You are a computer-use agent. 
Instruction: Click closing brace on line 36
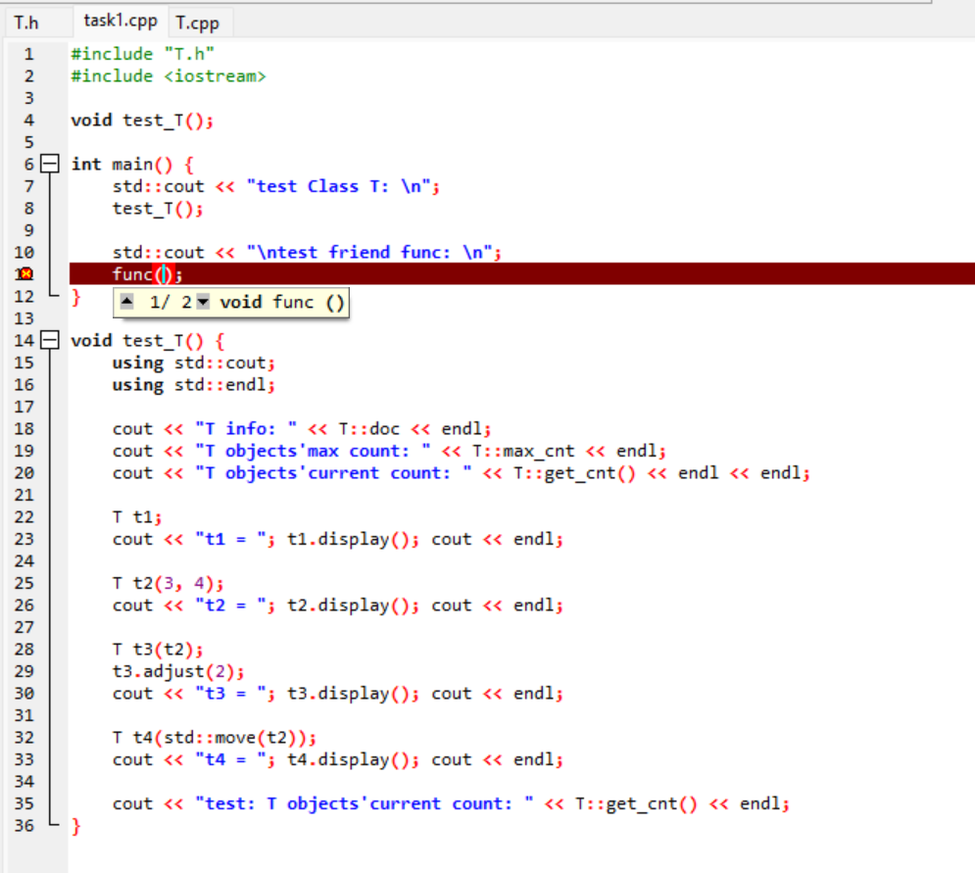tap(75, 826)
